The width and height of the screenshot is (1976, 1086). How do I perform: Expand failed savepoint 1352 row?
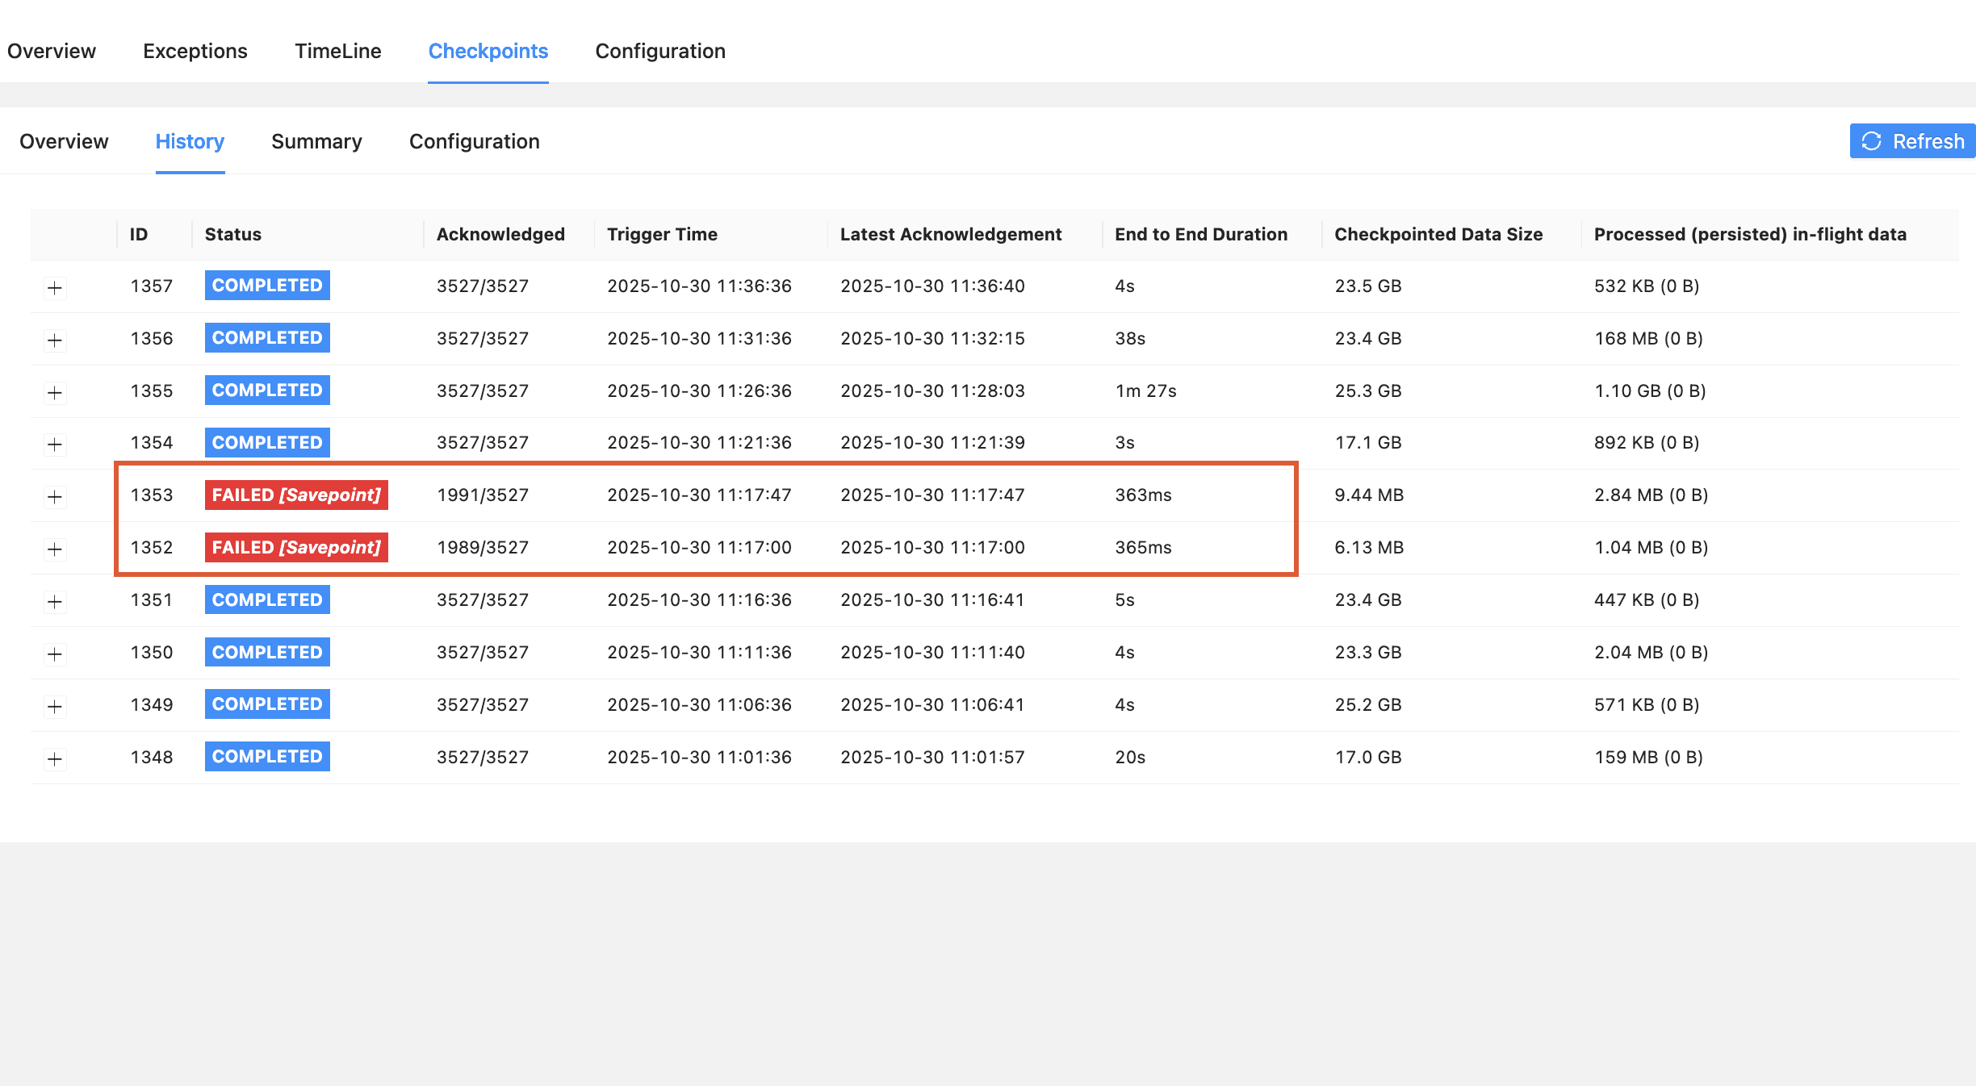[55, 549]
